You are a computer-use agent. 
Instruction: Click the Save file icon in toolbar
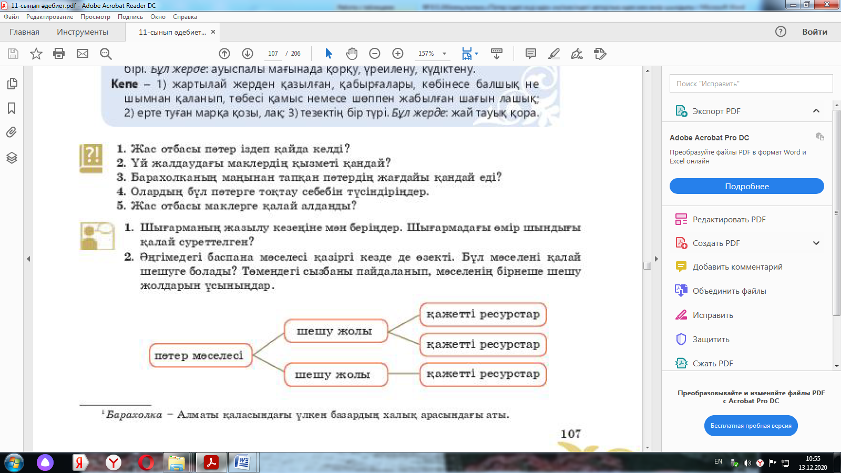pos(13,54)
